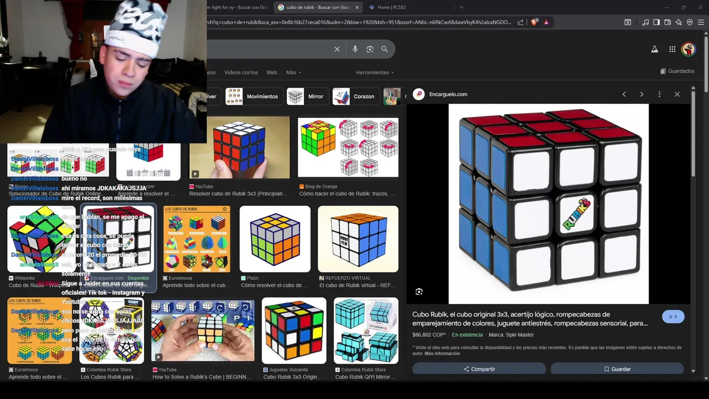Image resolution: width=709 pixels, height=399 pixels.
Task: Open the Más información link
Action: click(x=442, y=354)
